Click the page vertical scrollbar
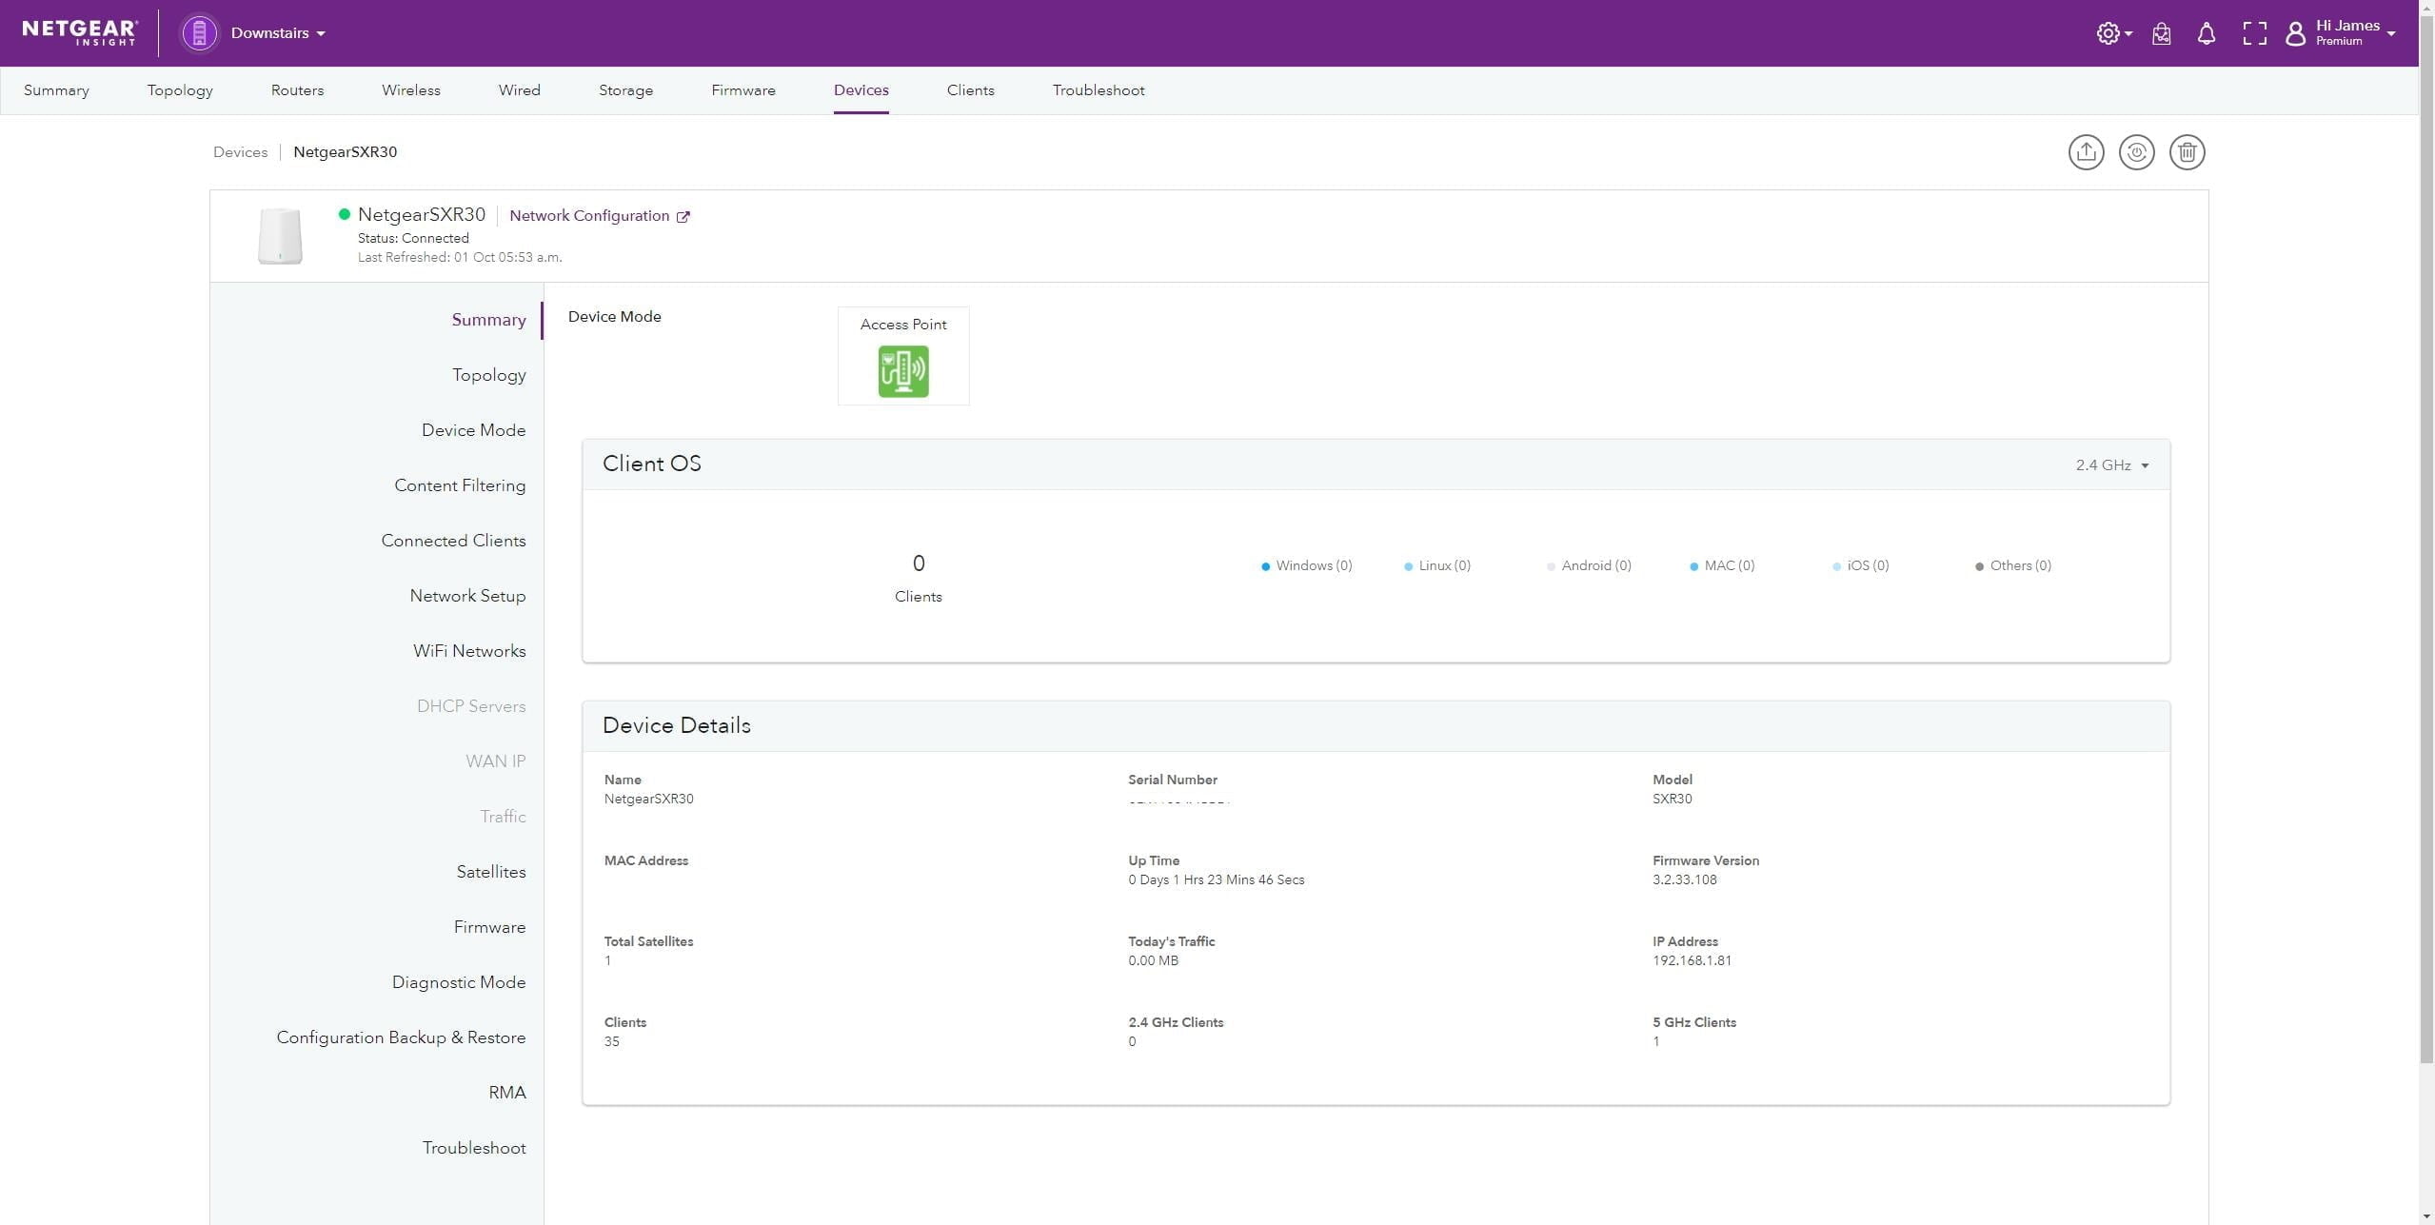Screen dimensions: 2435x1225 2425,571
